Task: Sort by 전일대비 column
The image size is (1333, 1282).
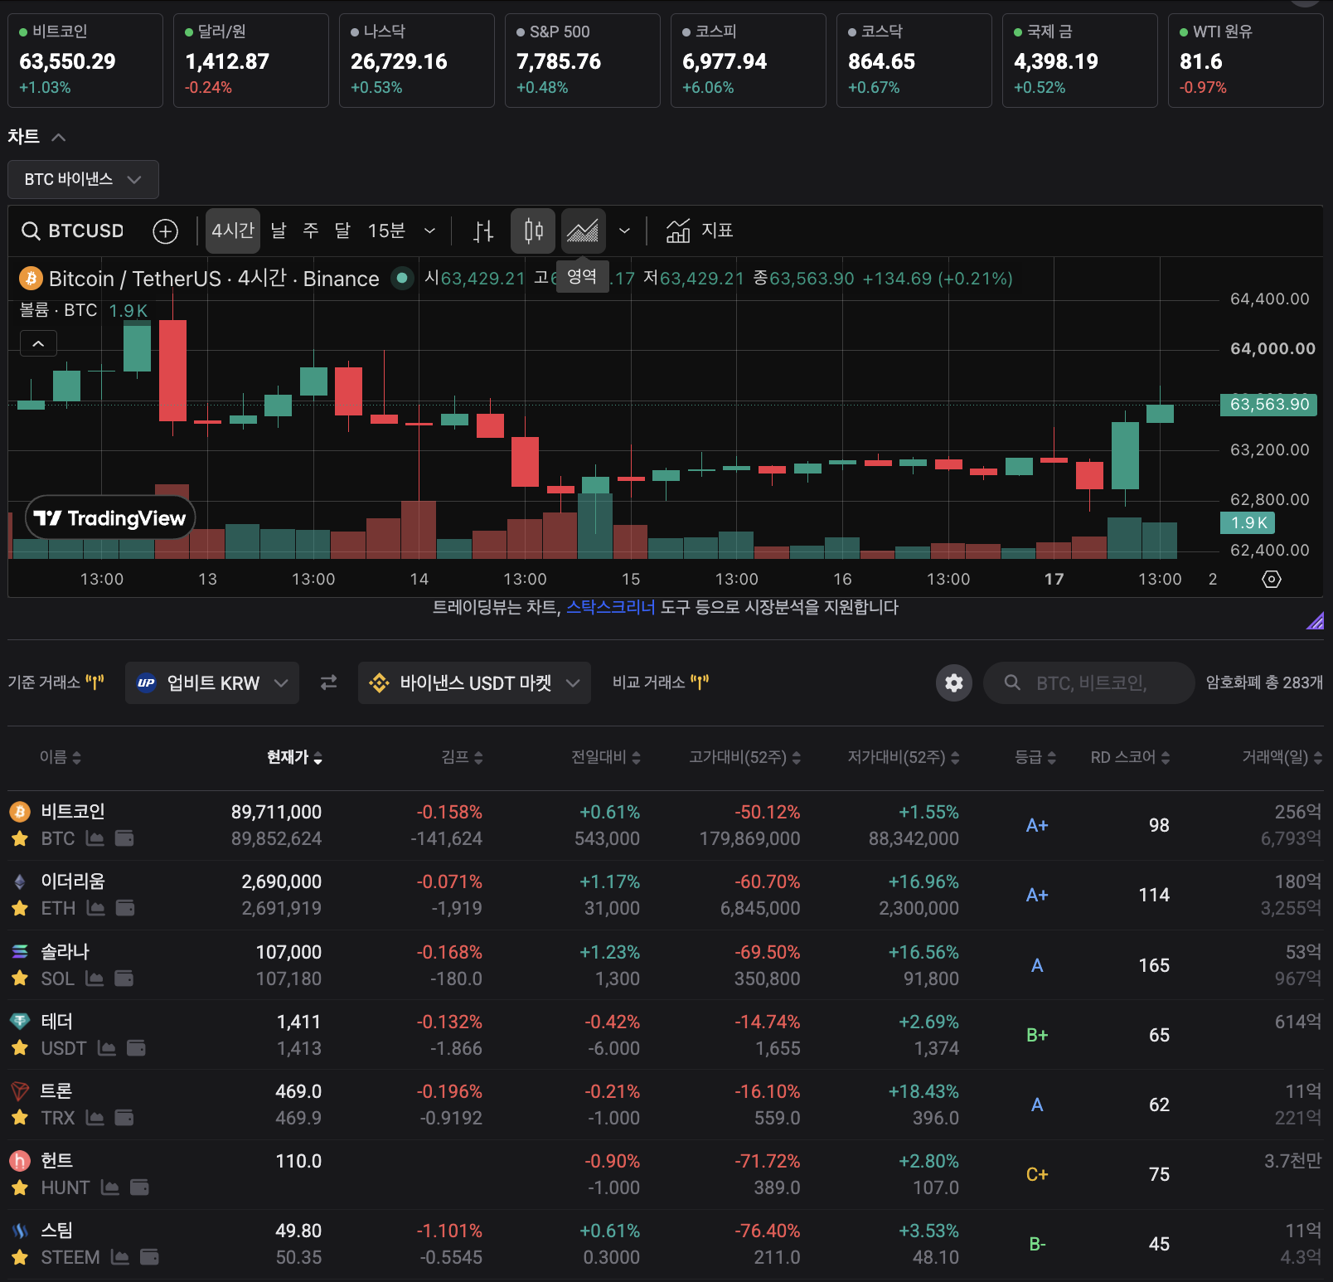Action: tap(605, 757)
